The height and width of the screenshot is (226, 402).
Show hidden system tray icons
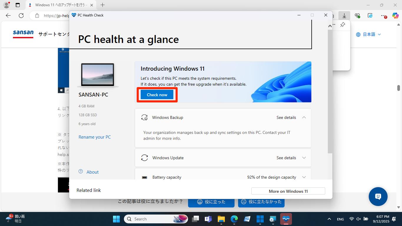click(x=329, y=219)
